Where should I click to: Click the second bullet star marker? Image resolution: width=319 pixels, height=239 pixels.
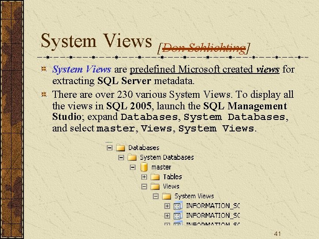[x=44, y=94]
